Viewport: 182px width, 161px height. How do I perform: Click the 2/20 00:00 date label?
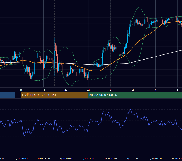click(111, 158)
